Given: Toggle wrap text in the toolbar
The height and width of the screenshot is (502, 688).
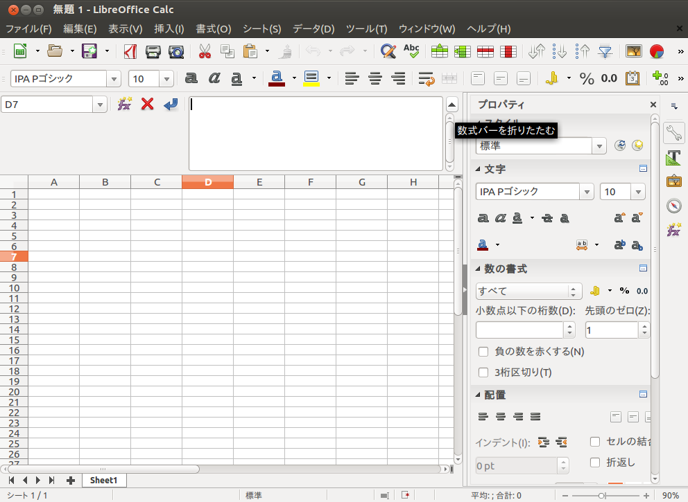Looking at the screenshot, I should pos(426,79).
